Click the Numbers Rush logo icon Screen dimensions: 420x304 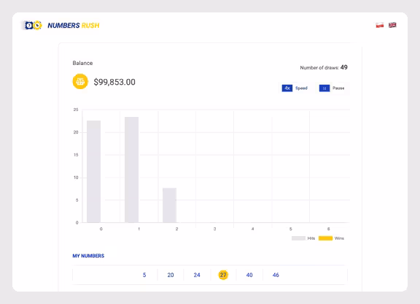33,26
